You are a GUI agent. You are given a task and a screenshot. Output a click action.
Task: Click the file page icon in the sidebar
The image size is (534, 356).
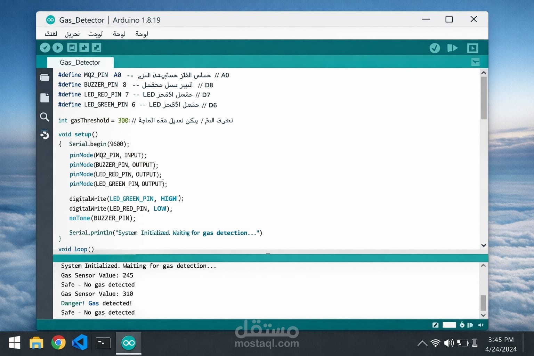44,98
